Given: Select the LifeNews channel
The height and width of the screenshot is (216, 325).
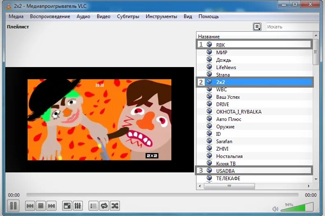Looking at the screenshot, I should pos(255,67).
